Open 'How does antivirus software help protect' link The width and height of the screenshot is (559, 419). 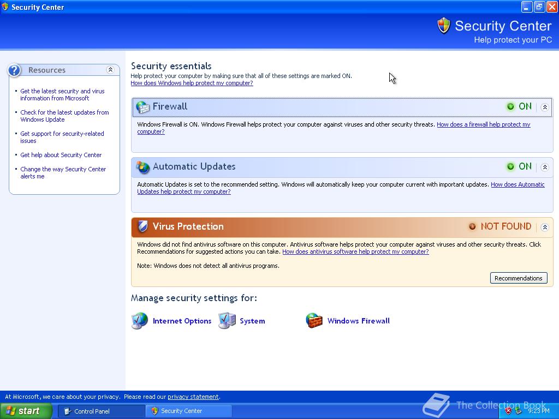[x=355, y=252]
